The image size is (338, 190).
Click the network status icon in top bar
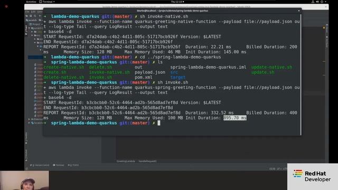tap(313, 2)
